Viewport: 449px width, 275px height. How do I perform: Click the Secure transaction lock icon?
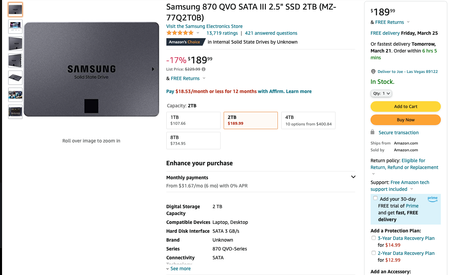click(x=373, y=132)
